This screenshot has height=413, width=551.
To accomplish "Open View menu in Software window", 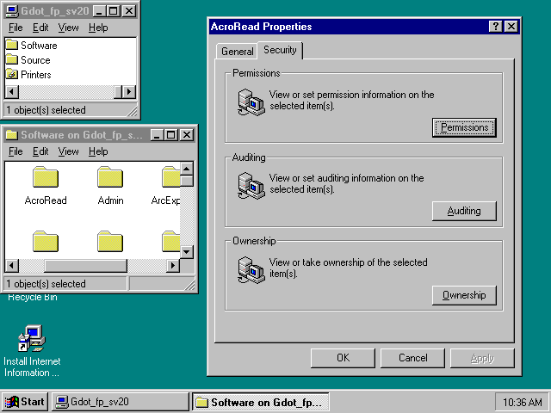I will (x=68, y=151).
